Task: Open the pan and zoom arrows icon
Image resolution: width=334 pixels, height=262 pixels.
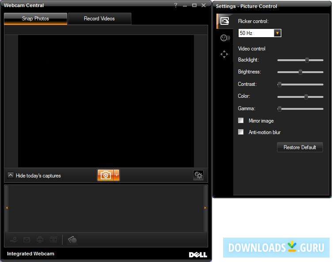Action: coord(224,54)
